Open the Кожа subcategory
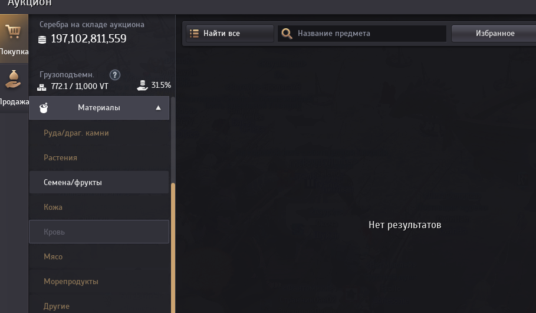 pyautogui.click(x=53, y=207)
